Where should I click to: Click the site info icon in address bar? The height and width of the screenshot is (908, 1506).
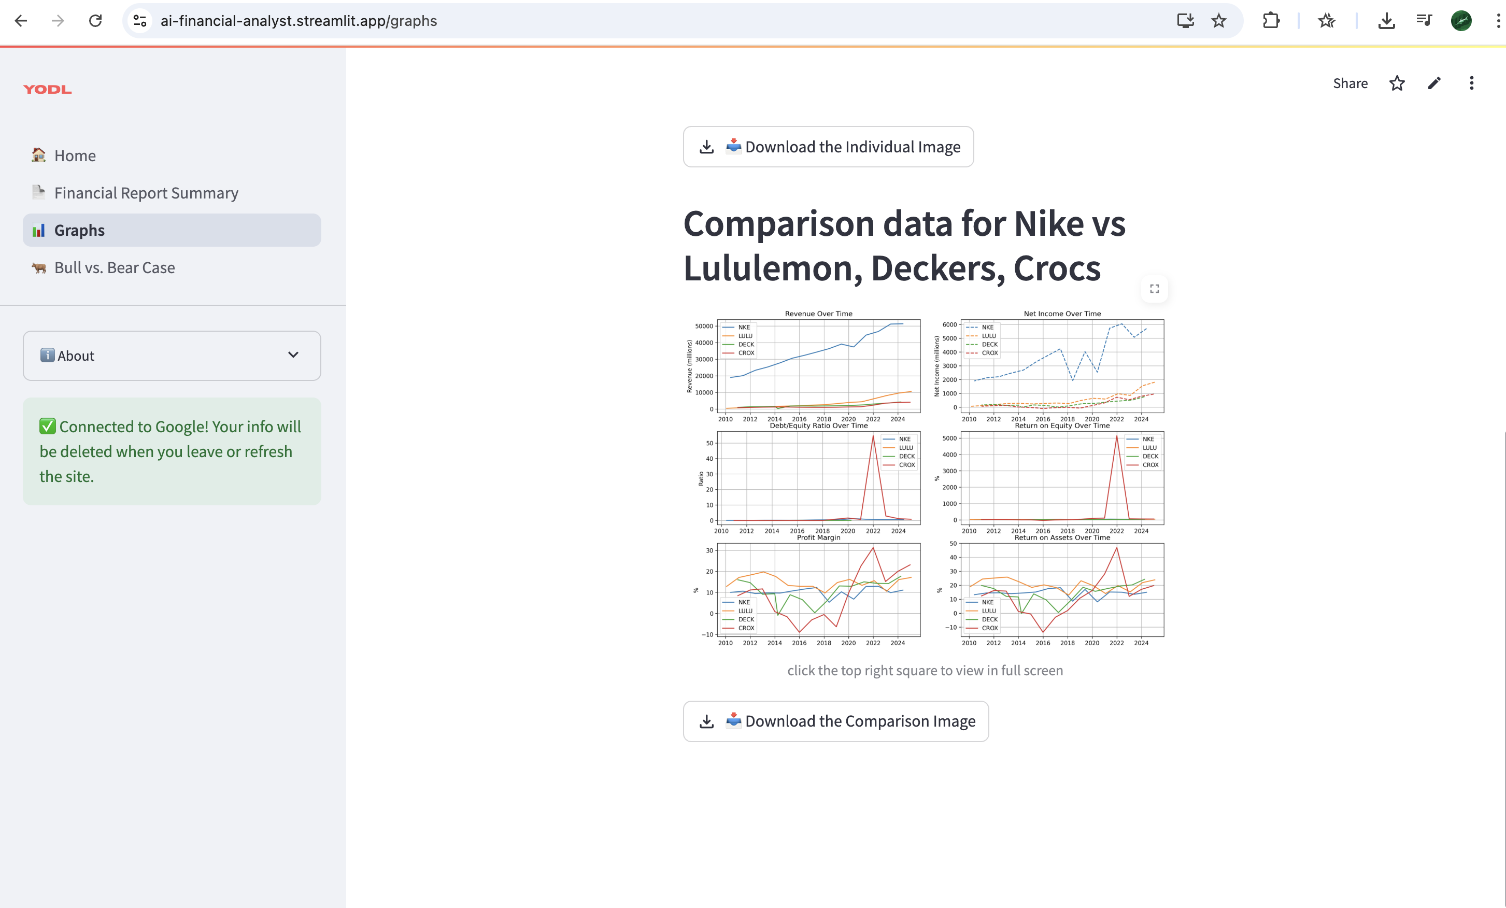click(x=140, y=21)
